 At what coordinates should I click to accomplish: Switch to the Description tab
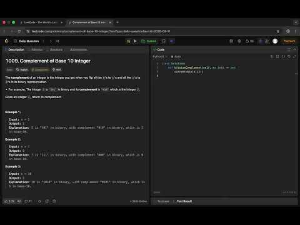tap(14, 49)
